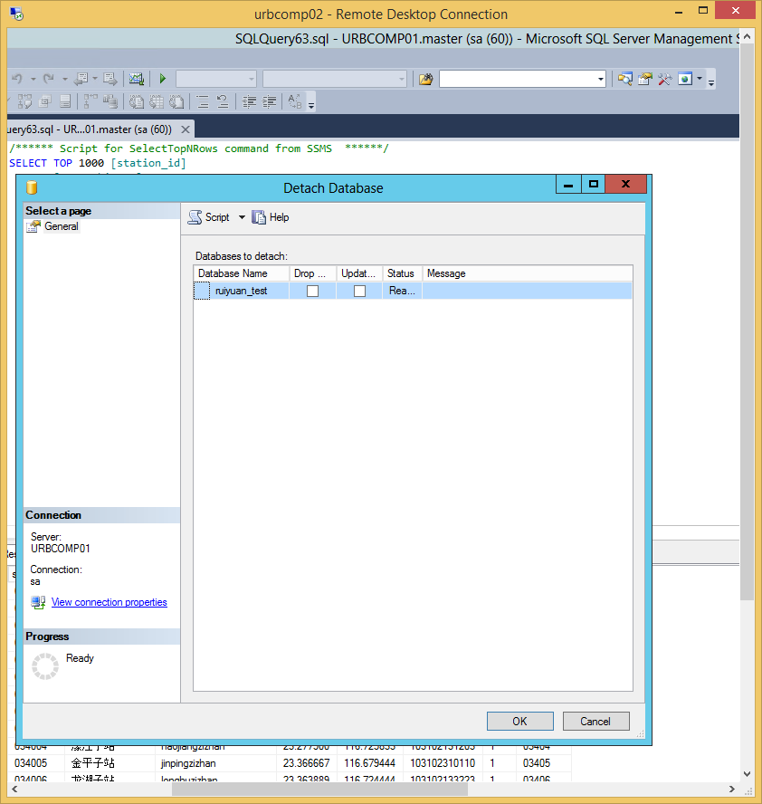Check Update Statistics for ruiyuan_test
Screen dimensions: 762x804
click(359, 291)
